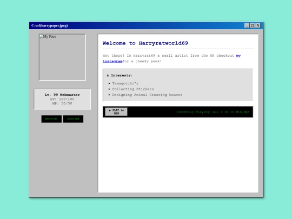The width and height of the screenshot is (292, 219).
Task: Click the window title 'C:url(harrypaper.jpeg)'
Action: 50,25
